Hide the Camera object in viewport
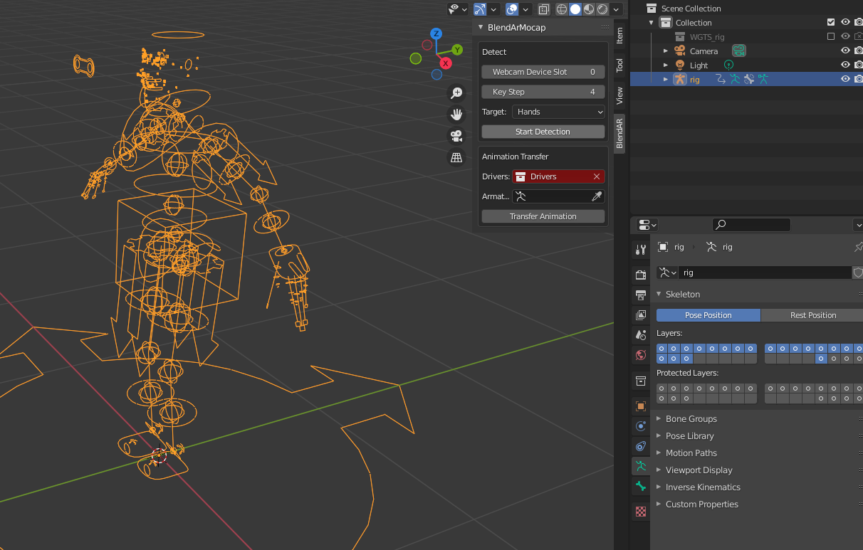 (x=845, y=51)
